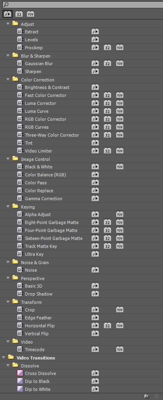Collapse the Adjust folder
The image size is (163, 400).
(x=8, y=24)
